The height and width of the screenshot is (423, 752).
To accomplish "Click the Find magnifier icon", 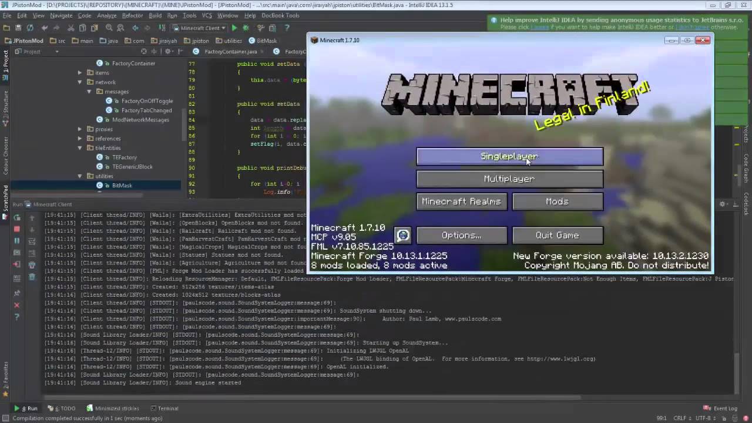I will click(x=109, y=28).
